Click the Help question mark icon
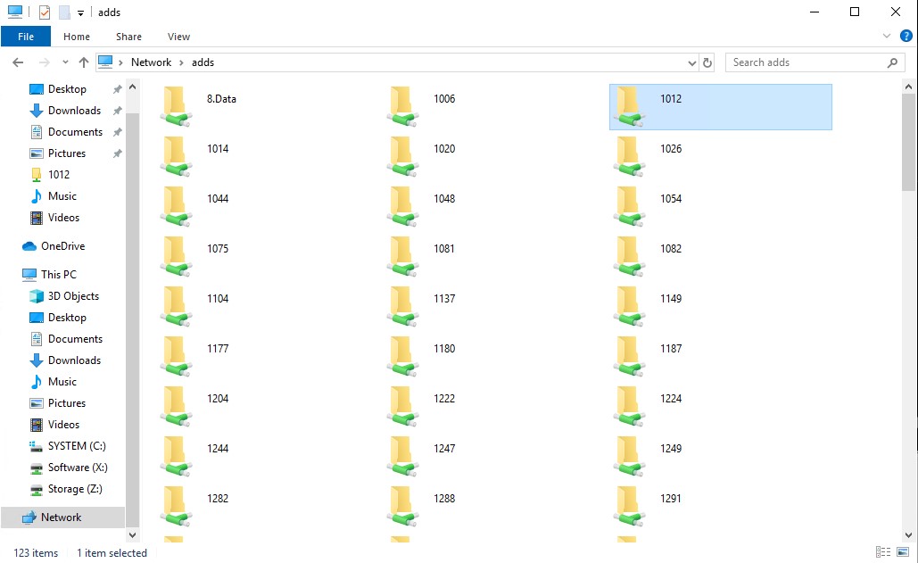 click(906, 37)
